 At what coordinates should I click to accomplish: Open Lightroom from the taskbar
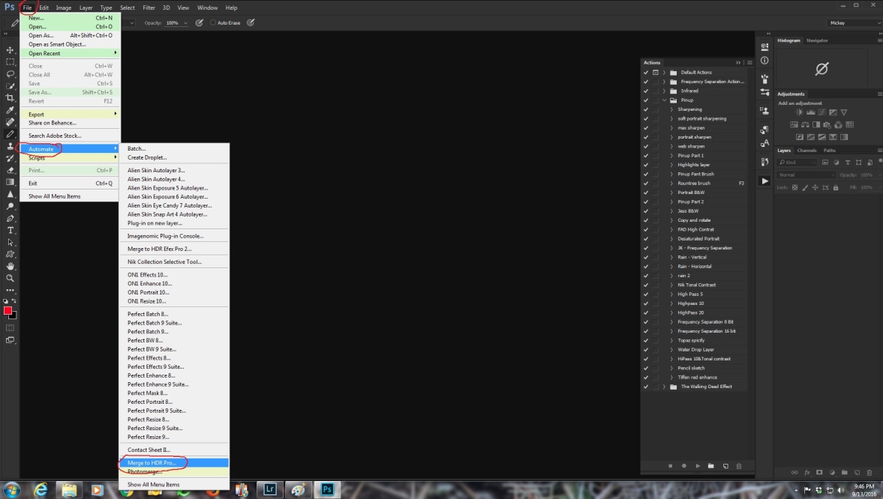[270, 489]
